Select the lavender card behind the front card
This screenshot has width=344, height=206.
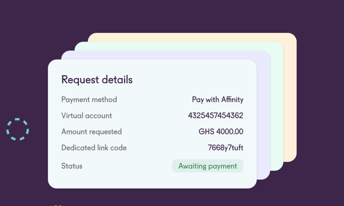[264, 118]
